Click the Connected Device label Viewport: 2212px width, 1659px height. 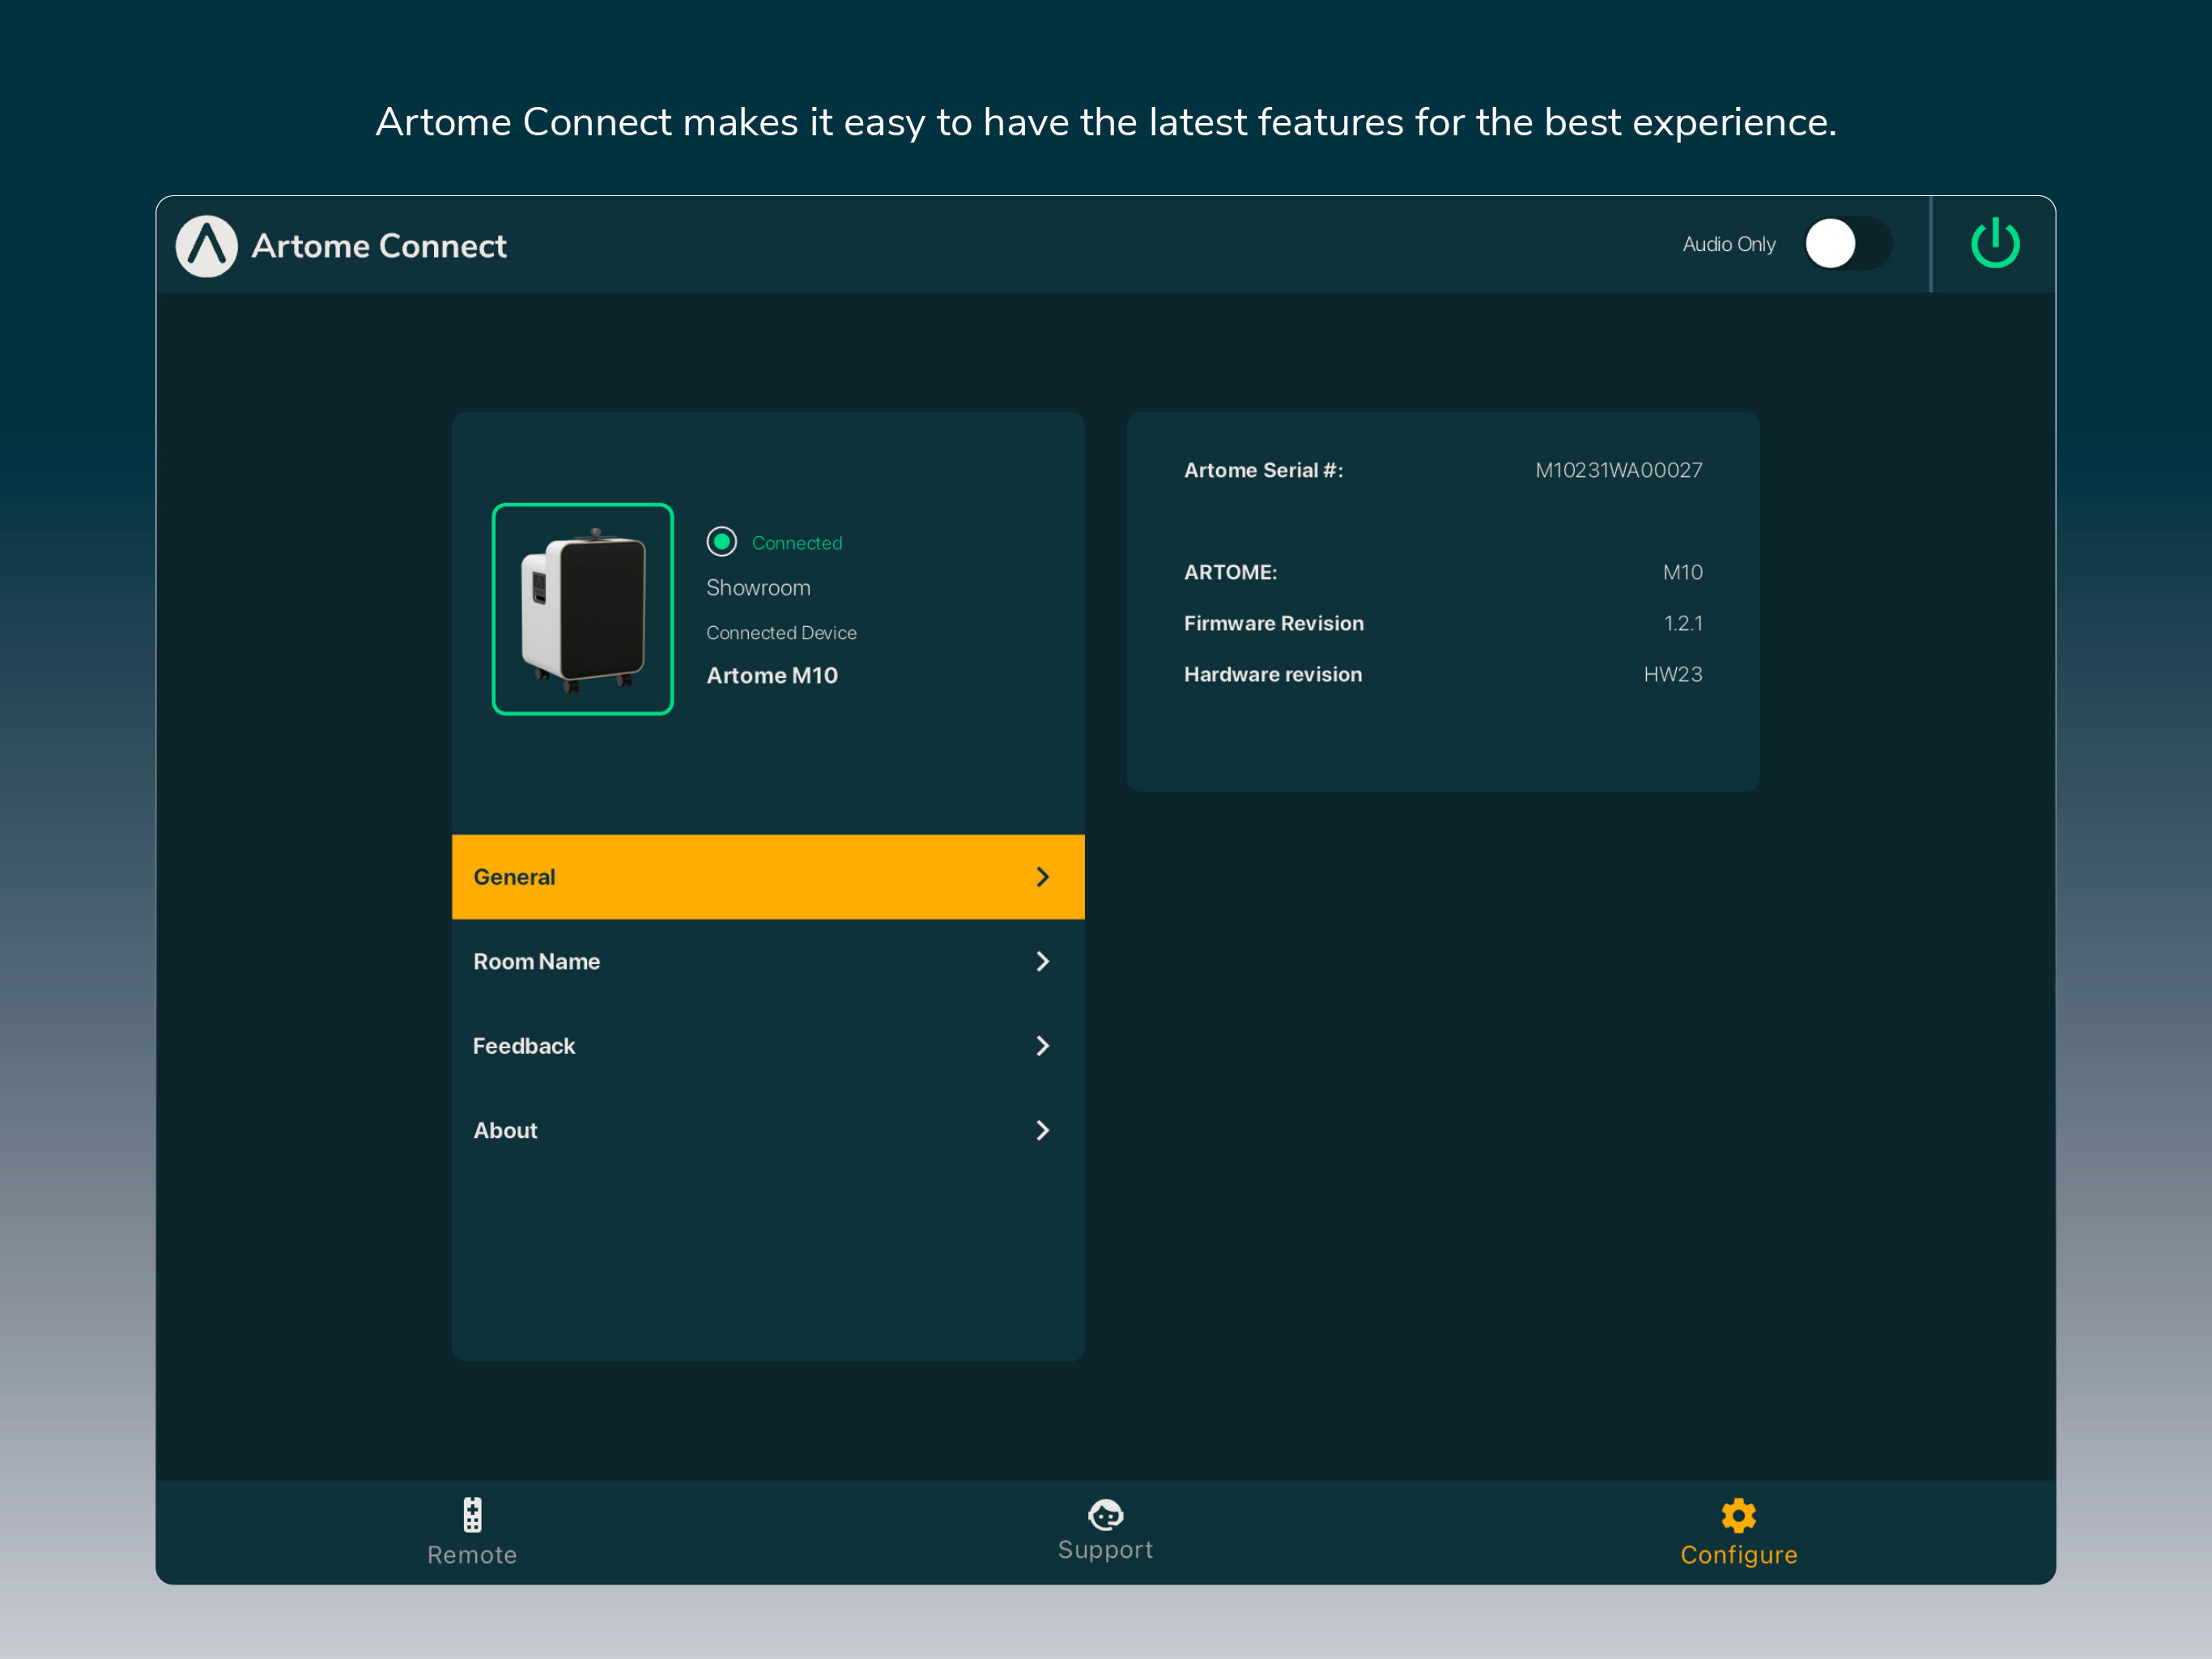tap(781, 633)
